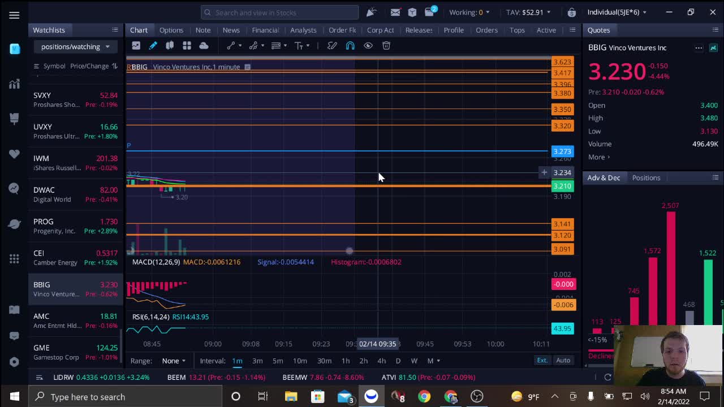The height and width of the screenshot is (407, 724).
Task: Select the 3m interval
Action: [257, 361]
